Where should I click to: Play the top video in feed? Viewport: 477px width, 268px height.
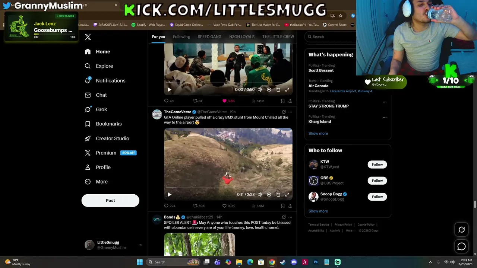170,90
